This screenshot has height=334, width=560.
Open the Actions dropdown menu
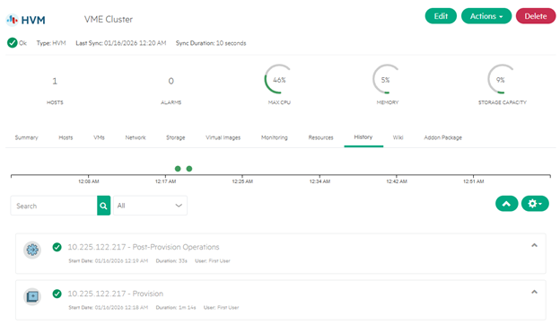pyautogui.click(x=486, y=16)
